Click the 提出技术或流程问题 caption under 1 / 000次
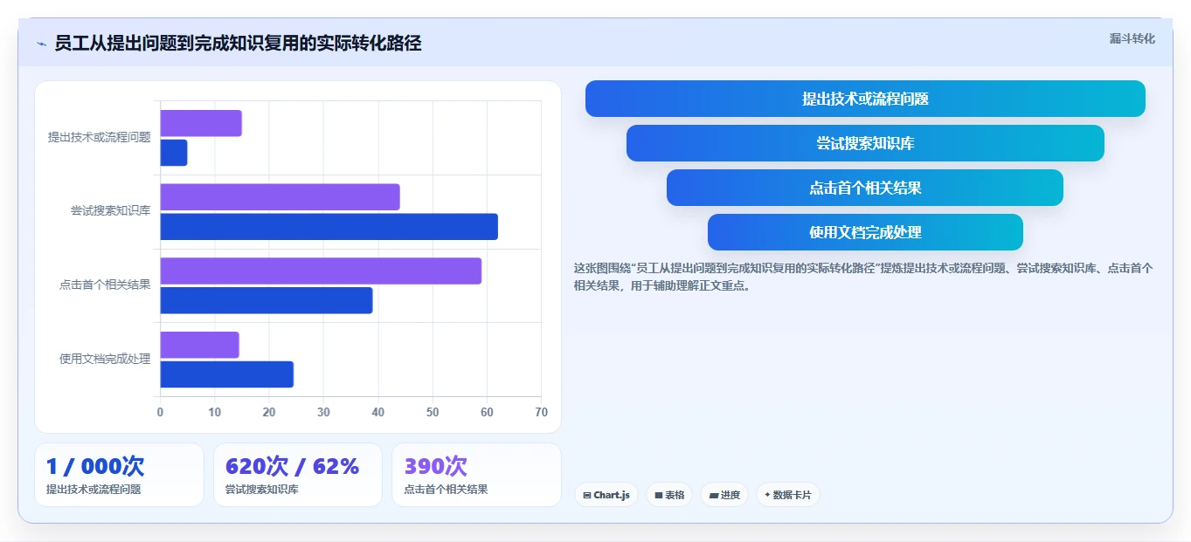This screenshot has width=1191, height=542. [93, 490]
